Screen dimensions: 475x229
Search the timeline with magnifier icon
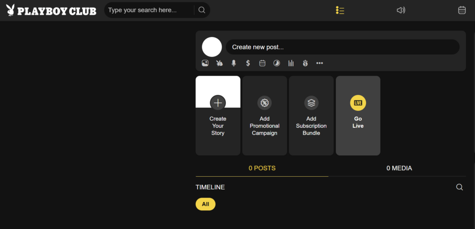coord(460,187)
